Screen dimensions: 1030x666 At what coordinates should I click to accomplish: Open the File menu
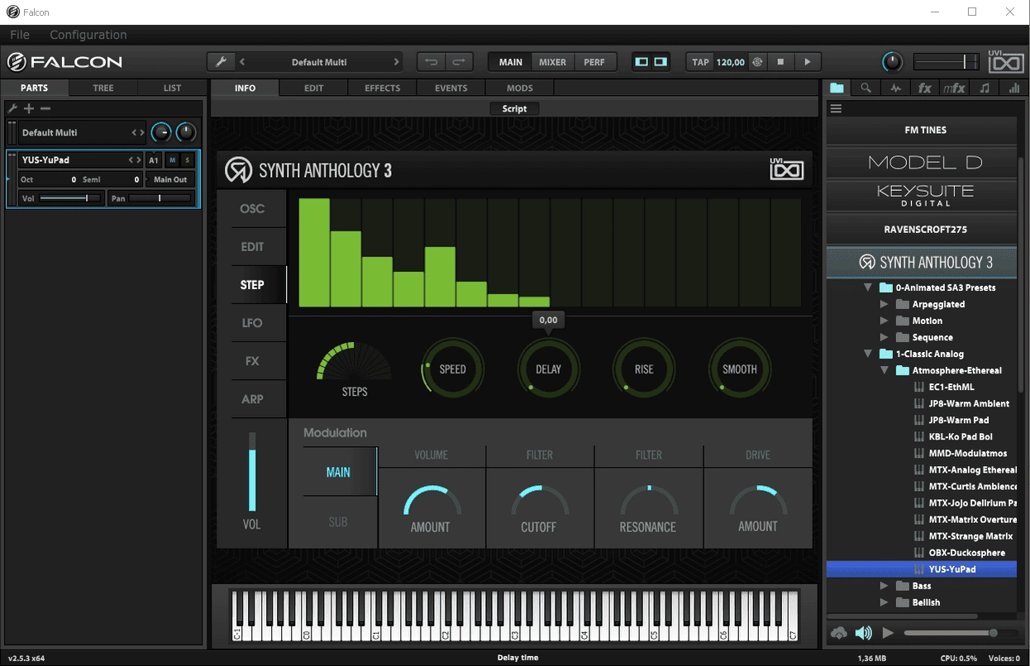(20, 35)
